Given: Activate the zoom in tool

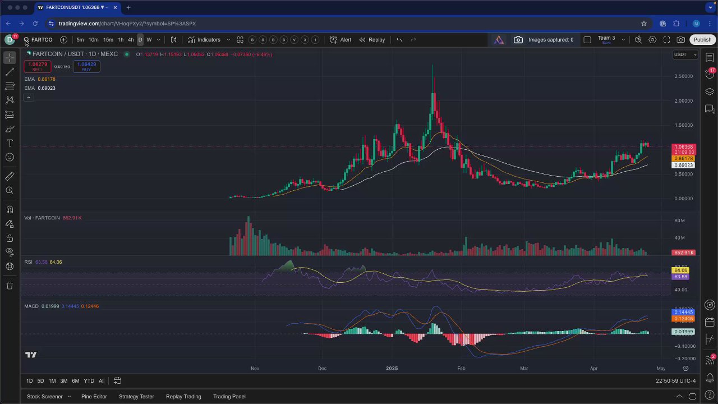Looking at the screenshot, I should coord(10,190).
